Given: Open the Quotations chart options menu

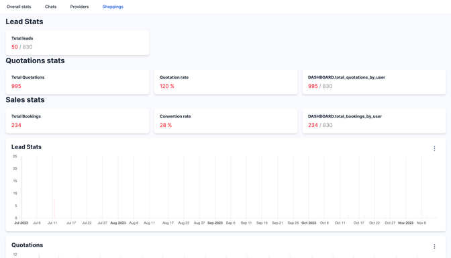Looking at the screenshot, I should tap(434, 247).
